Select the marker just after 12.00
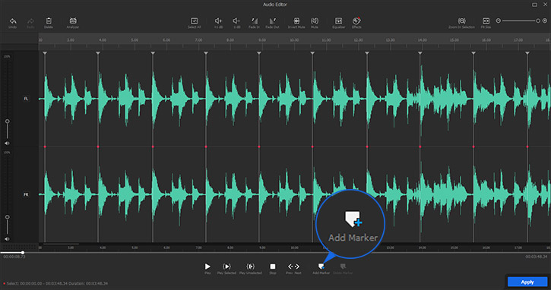 click(367, 53)
